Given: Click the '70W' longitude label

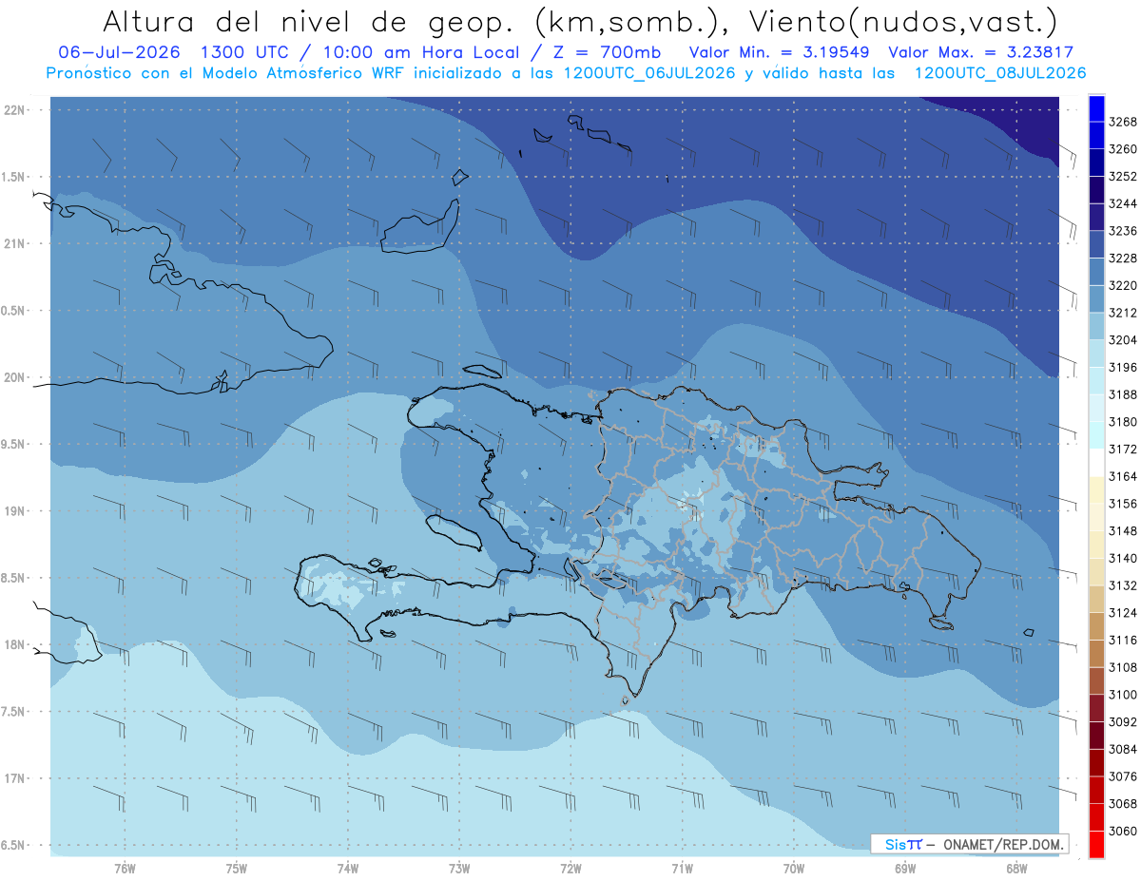Looking at the screenshot, I should (x=794, y=869).
